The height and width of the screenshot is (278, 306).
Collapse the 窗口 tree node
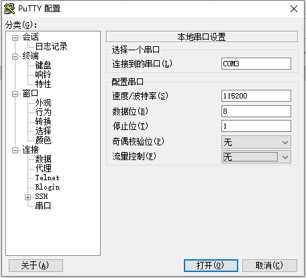point(15,94)
